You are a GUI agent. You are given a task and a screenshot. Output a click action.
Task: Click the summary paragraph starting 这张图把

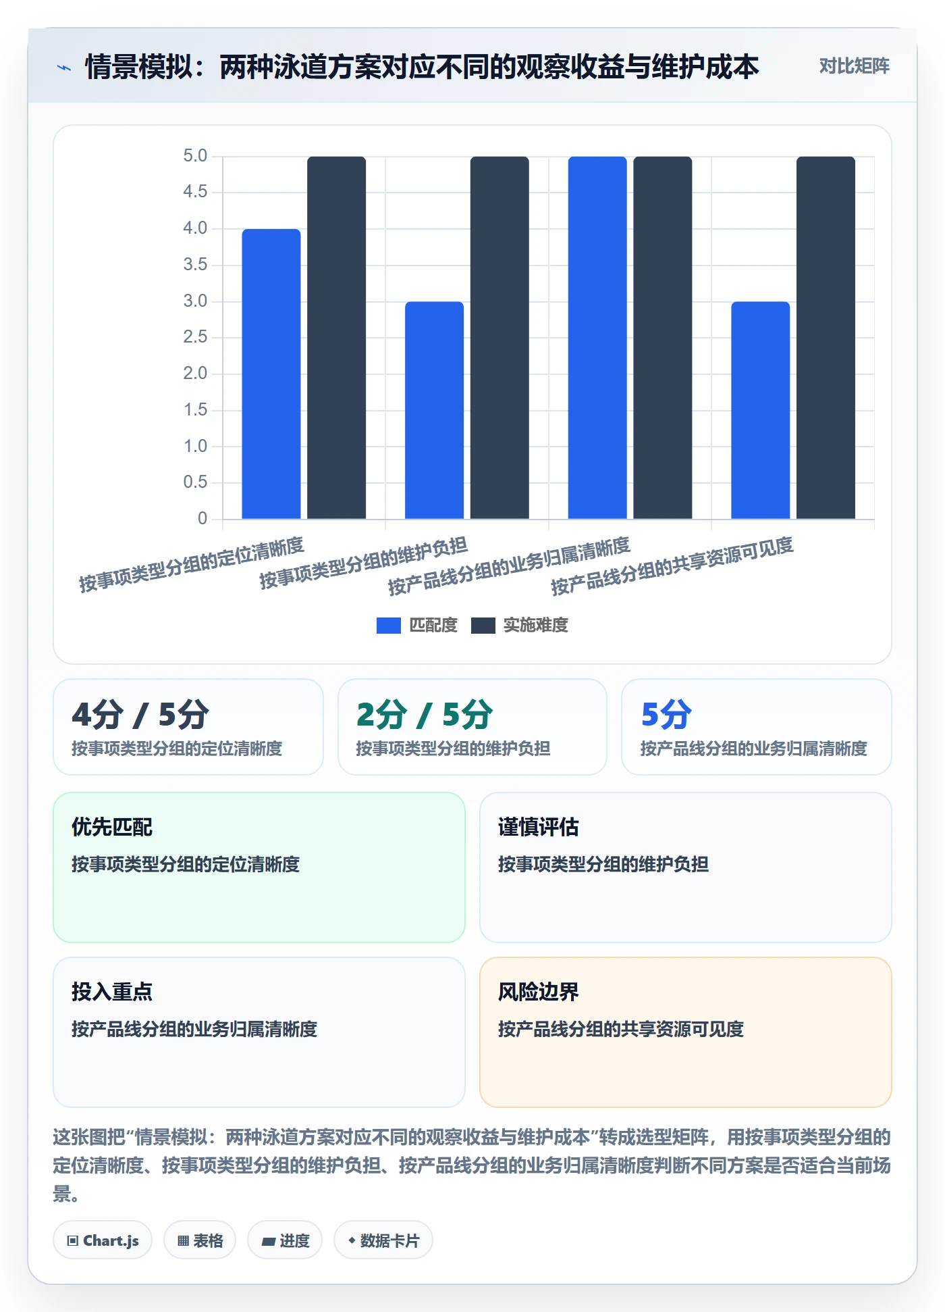pos(472,1165)
